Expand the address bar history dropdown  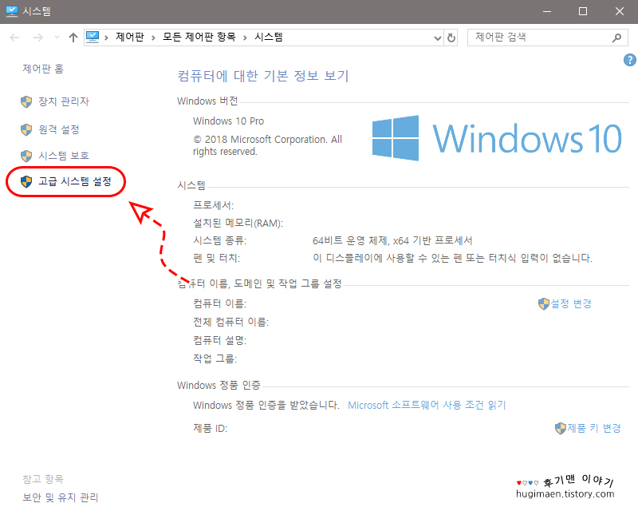point(437,38)
